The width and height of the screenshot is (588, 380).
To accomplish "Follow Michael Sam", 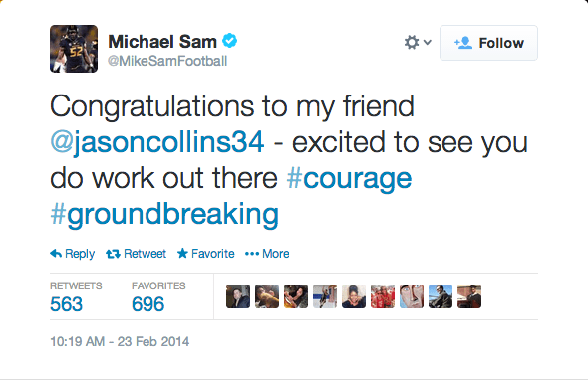I will point(488,43).
